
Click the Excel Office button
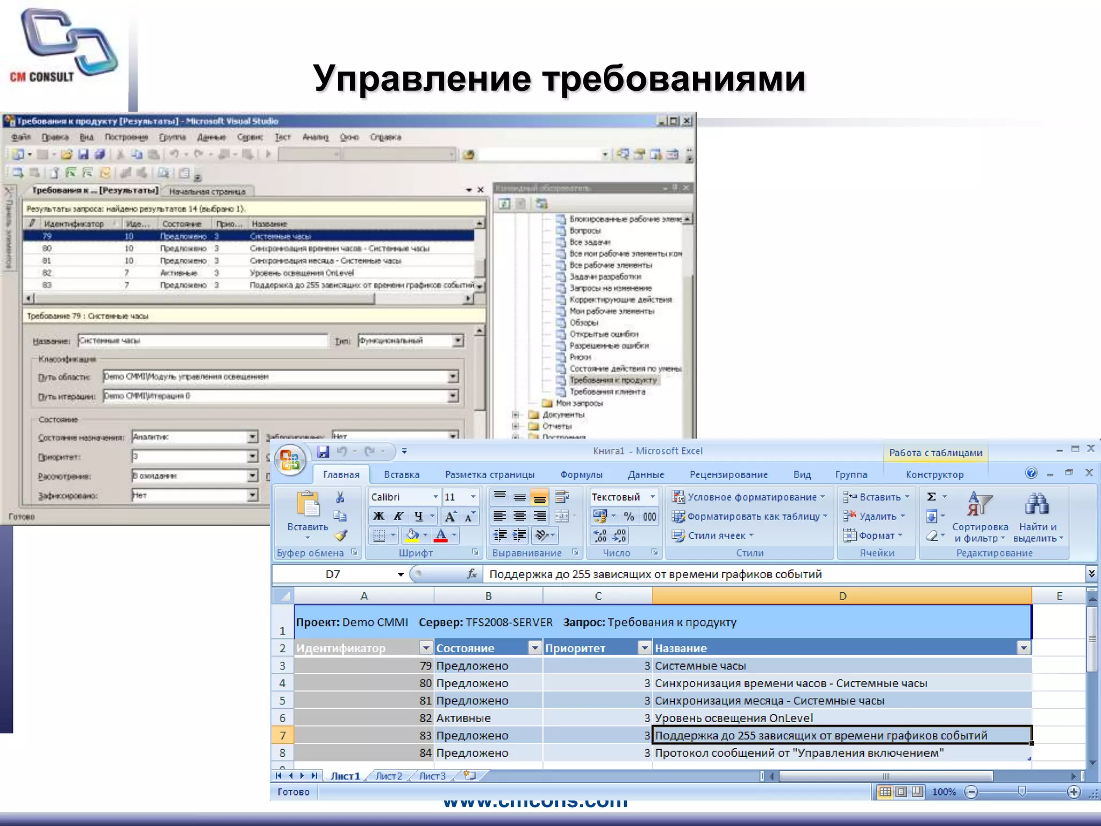point(290,460)
